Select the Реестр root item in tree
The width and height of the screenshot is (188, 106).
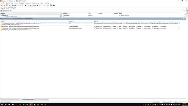point(6,15)
